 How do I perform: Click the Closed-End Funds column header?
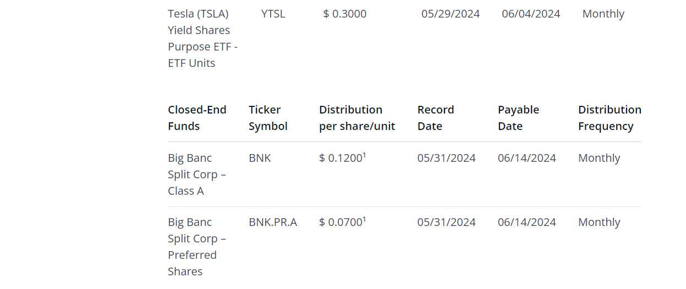[x=197, y=118]
